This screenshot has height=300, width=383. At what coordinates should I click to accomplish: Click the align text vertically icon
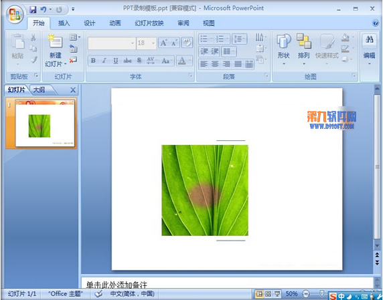tap(260, 49)
